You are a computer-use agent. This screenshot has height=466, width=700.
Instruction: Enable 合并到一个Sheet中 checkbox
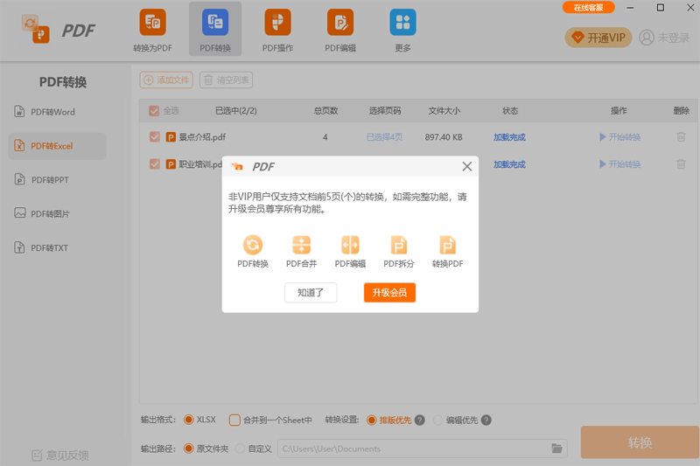coord(234,420)
